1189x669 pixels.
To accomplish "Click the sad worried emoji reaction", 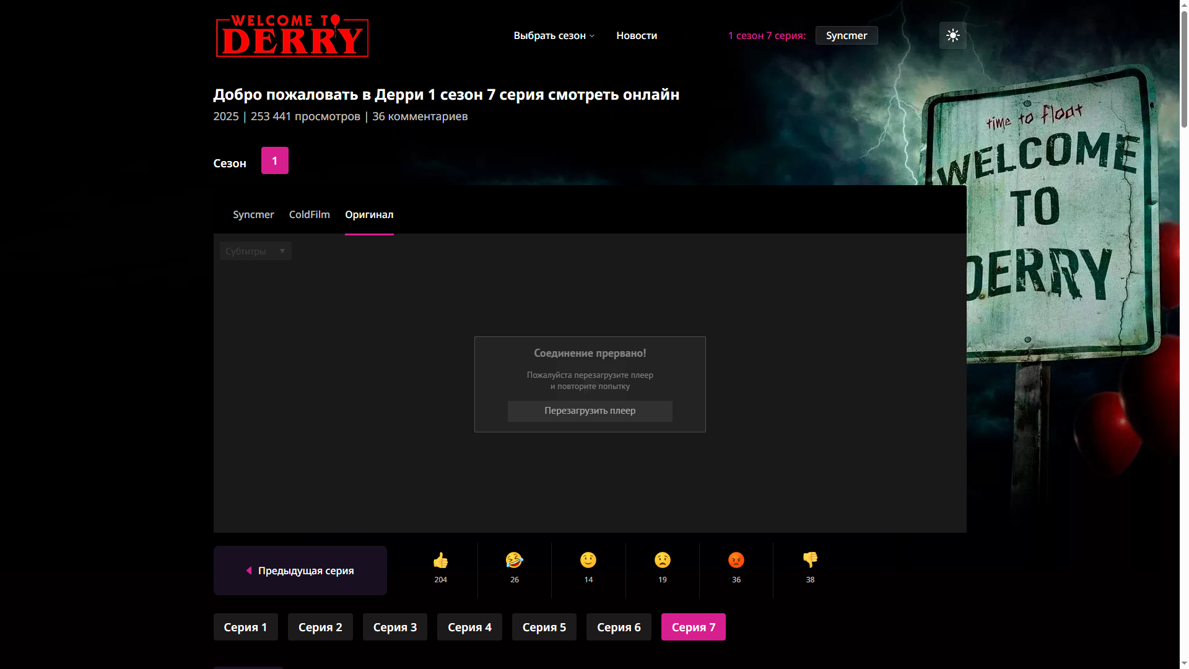I will (x=662, y=561).
